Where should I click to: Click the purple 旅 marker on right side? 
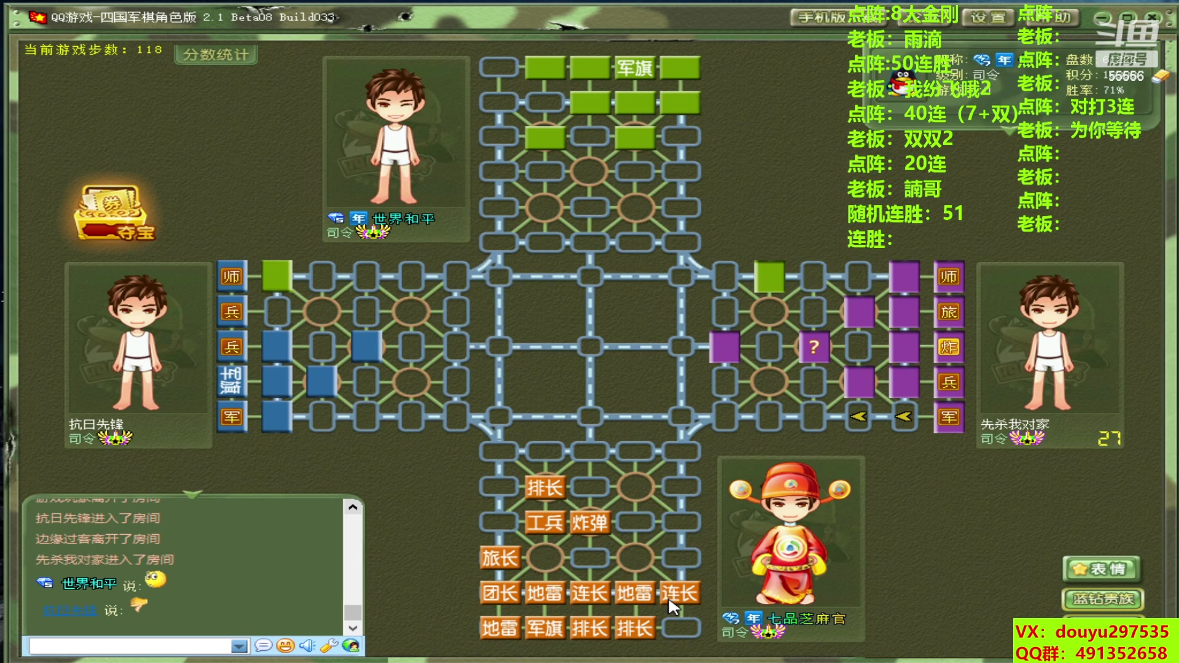point(949,312)
